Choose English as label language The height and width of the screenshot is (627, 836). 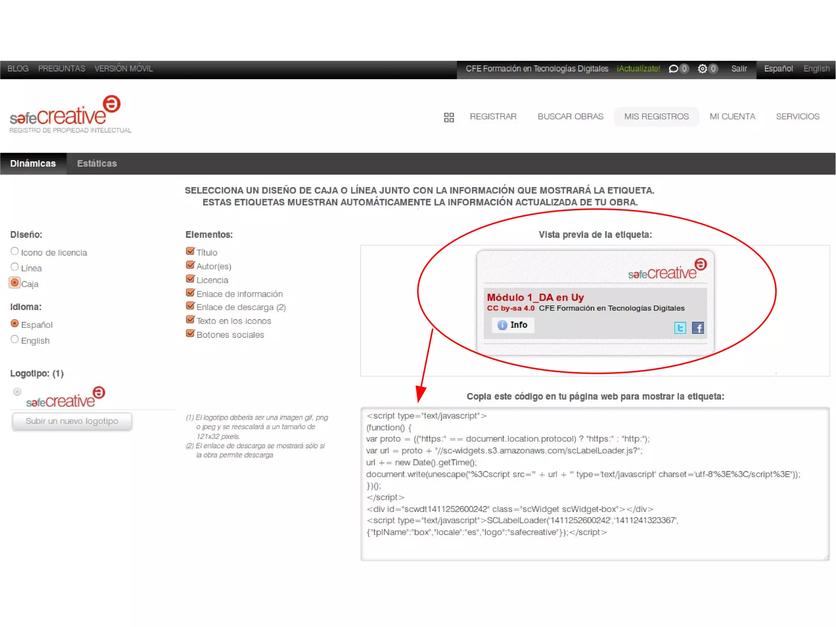pos(15,339)
